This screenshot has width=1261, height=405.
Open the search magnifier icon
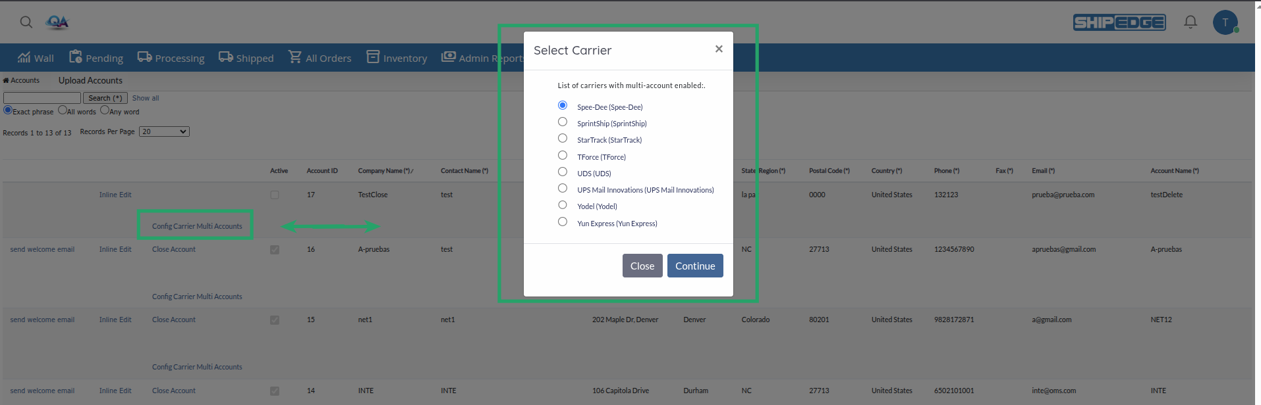(25, 22)
